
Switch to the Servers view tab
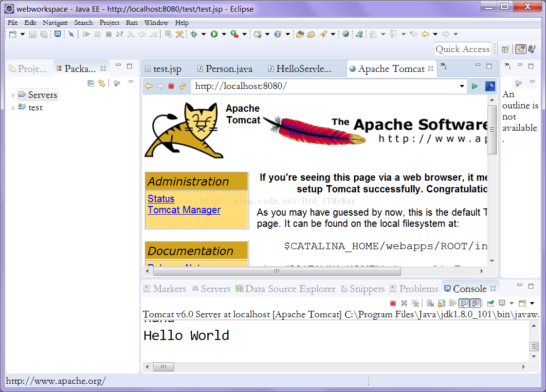pos(211,289)
